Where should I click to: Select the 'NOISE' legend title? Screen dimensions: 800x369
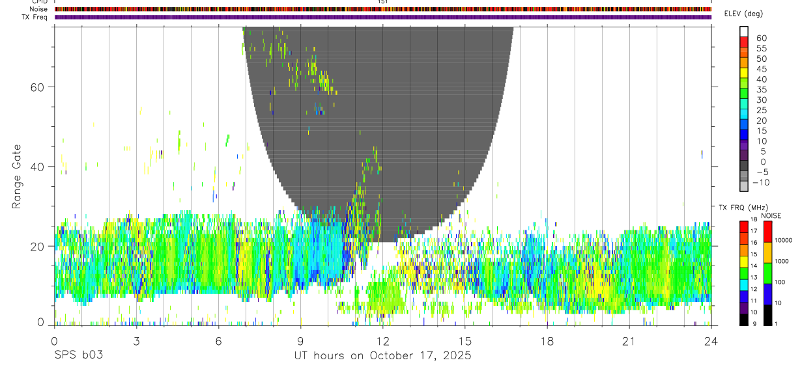pos(771,215)
